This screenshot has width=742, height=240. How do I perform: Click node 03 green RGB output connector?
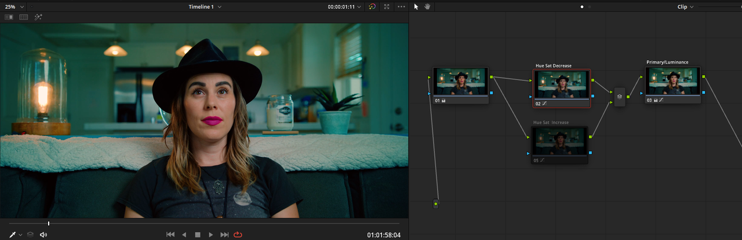click(704, 76)
